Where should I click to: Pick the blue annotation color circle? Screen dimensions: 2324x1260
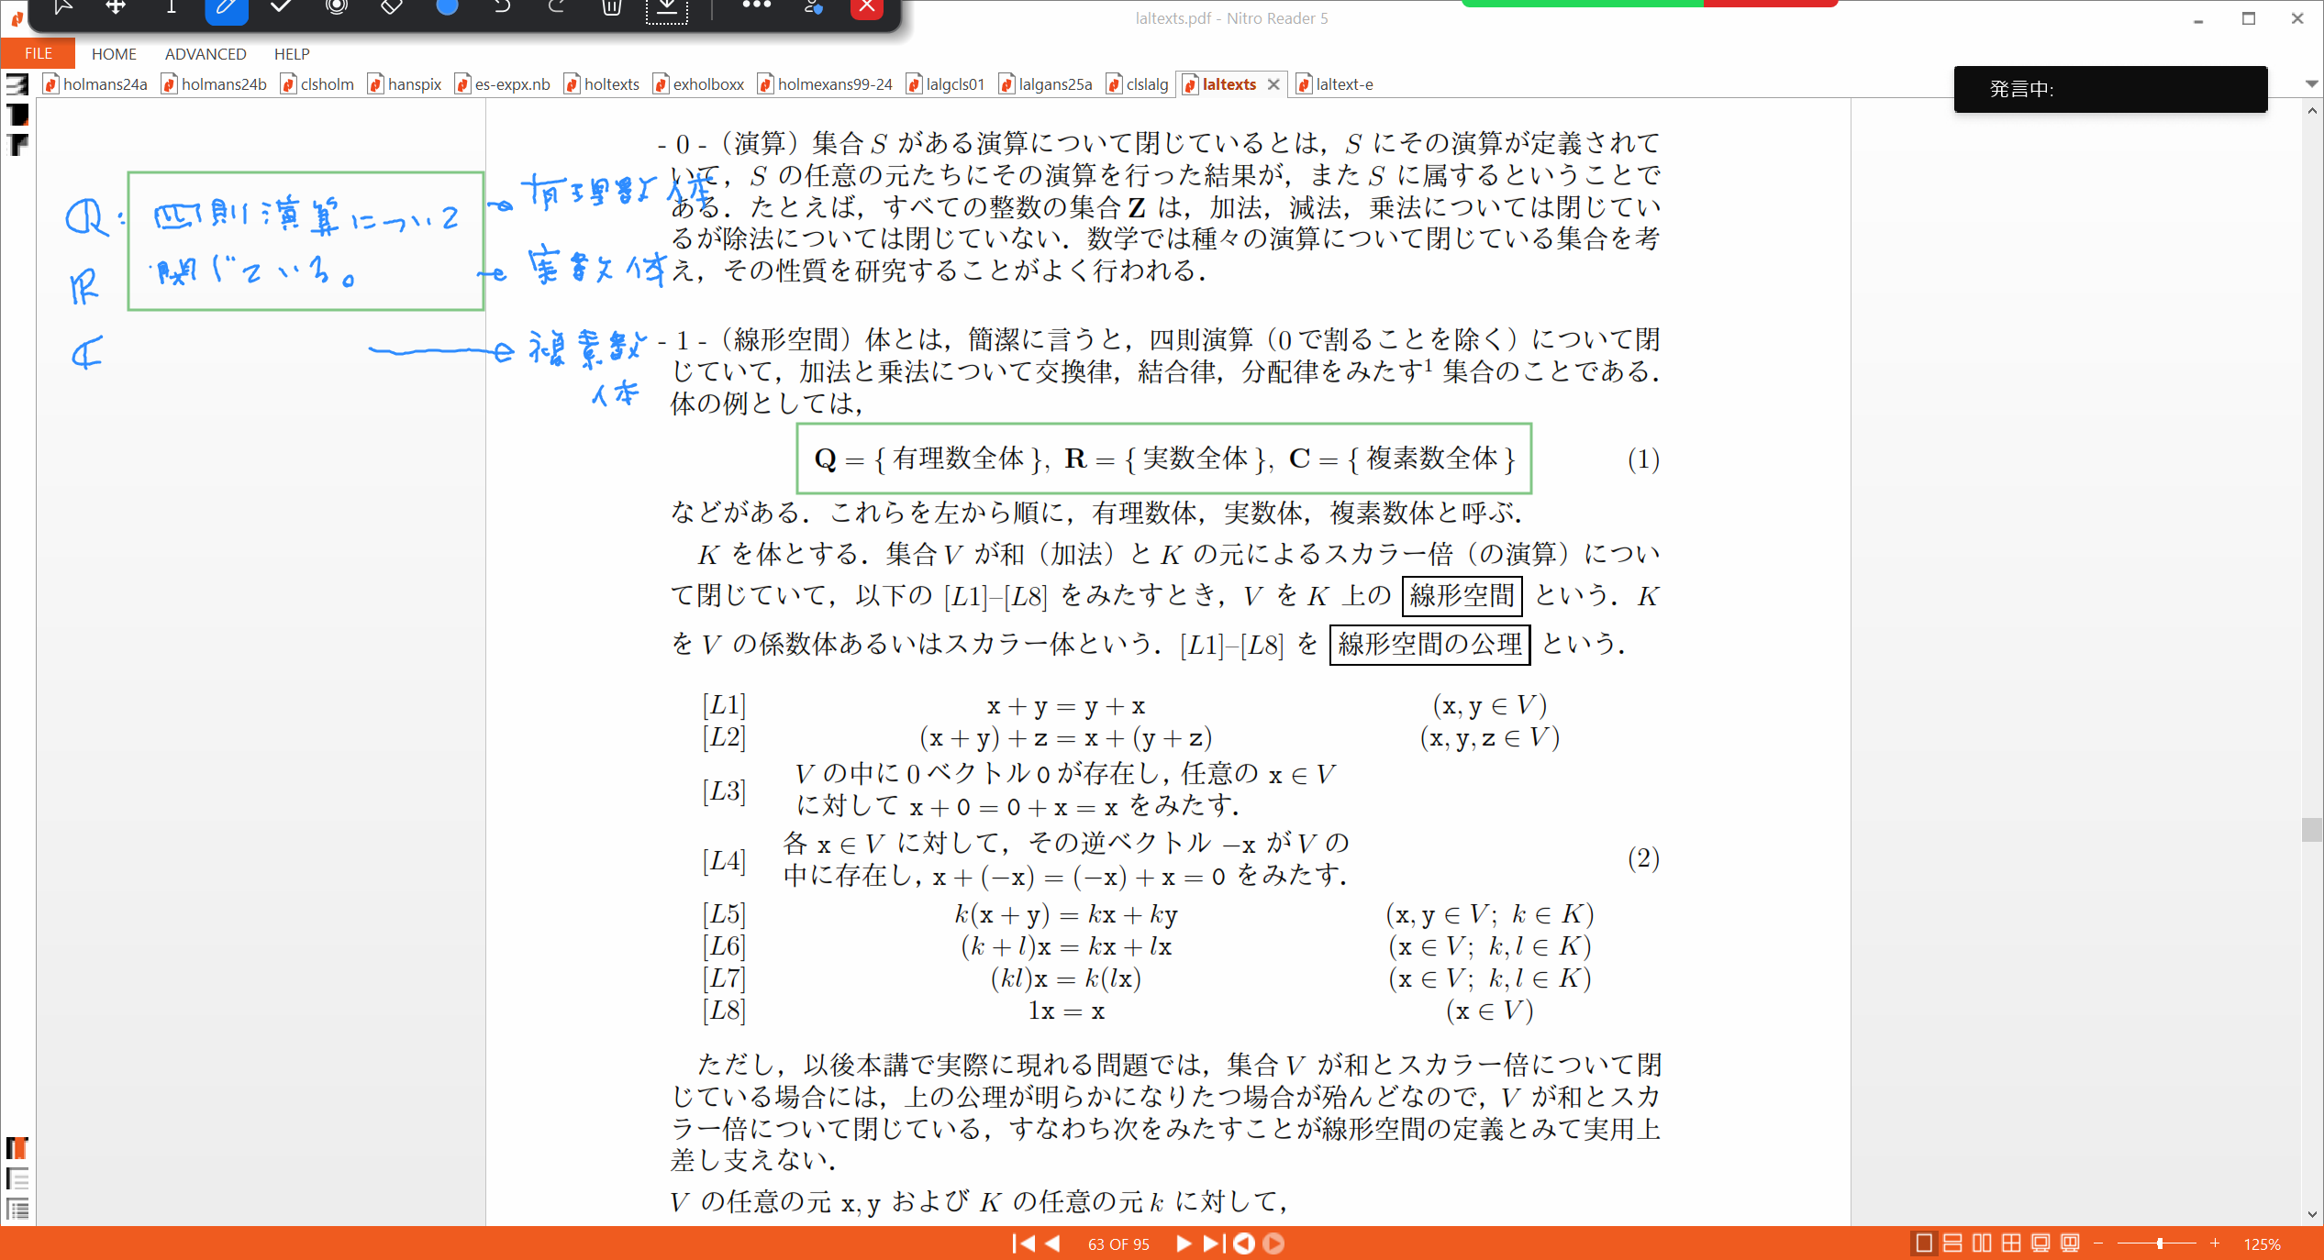[447, 6]
